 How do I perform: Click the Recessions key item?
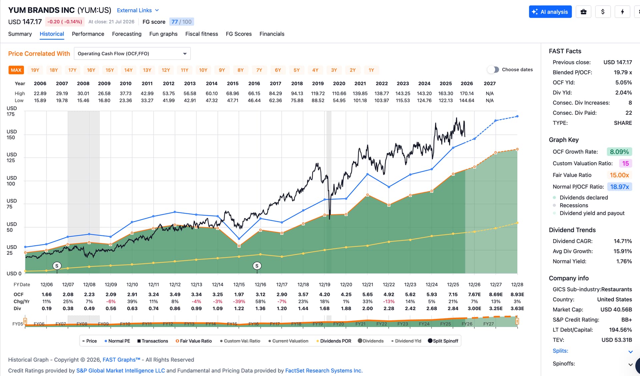(570, 205)
